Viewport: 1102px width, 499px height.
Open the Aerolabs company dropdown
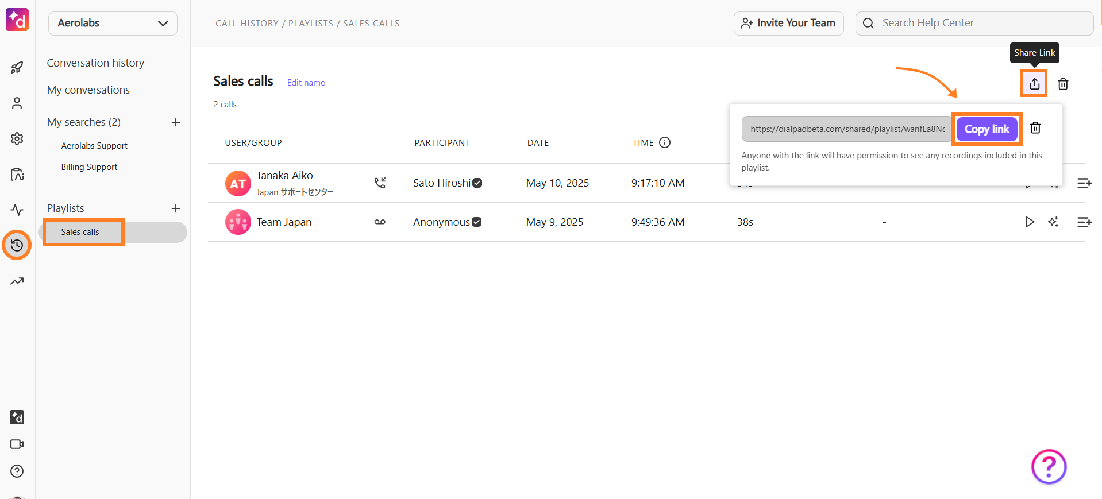click(113, 23)
